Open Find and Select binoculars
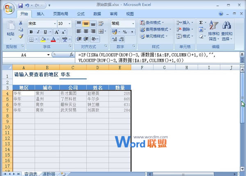The height and width of the screenshot is (176, 246). (x=227, y=25)
